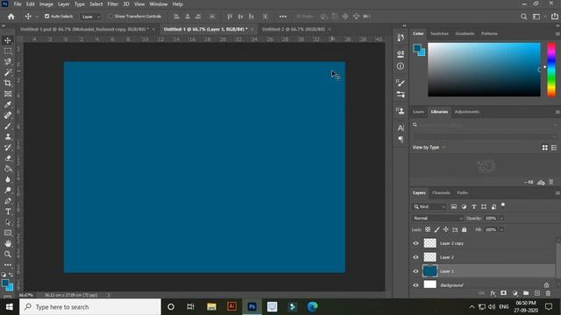Select the Path Selection tool
This screenshot has width=561, height=315.
(8, 222)
